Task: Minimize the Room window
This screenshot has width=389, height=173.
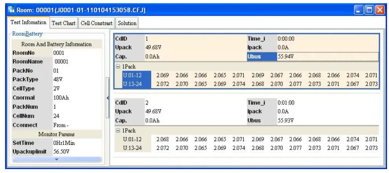Action: pos(359,10)
